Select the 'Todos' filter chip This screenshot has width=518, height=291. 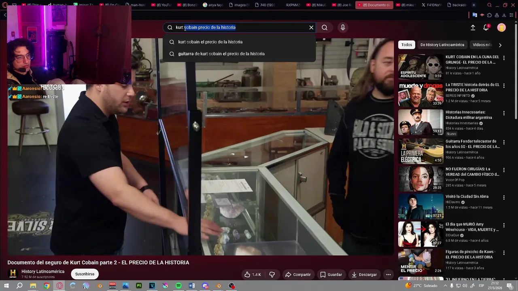click(407, 45)
